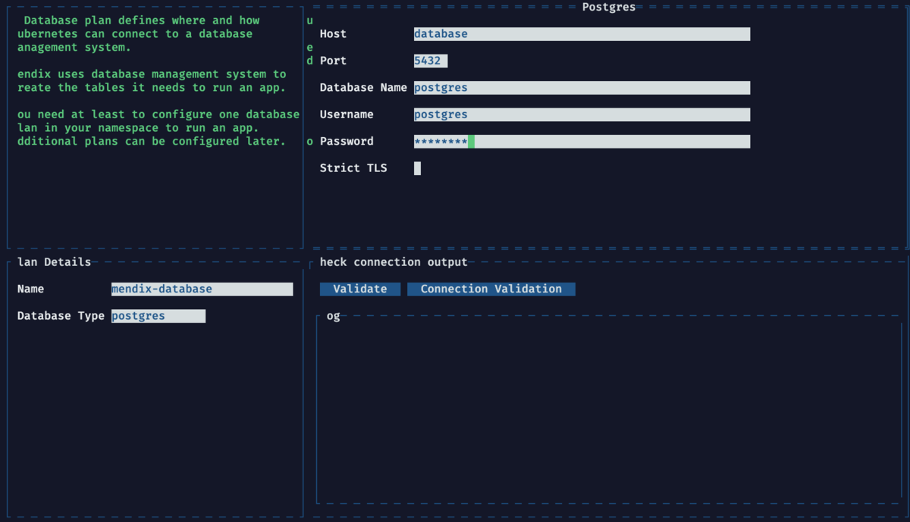Click the Log pane title

click(333, 316)
